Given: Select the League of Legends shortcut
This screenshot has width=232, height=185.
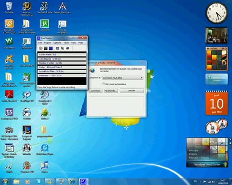Looking at the screenshot, I should pyautogui.click(x=27, y=133).
